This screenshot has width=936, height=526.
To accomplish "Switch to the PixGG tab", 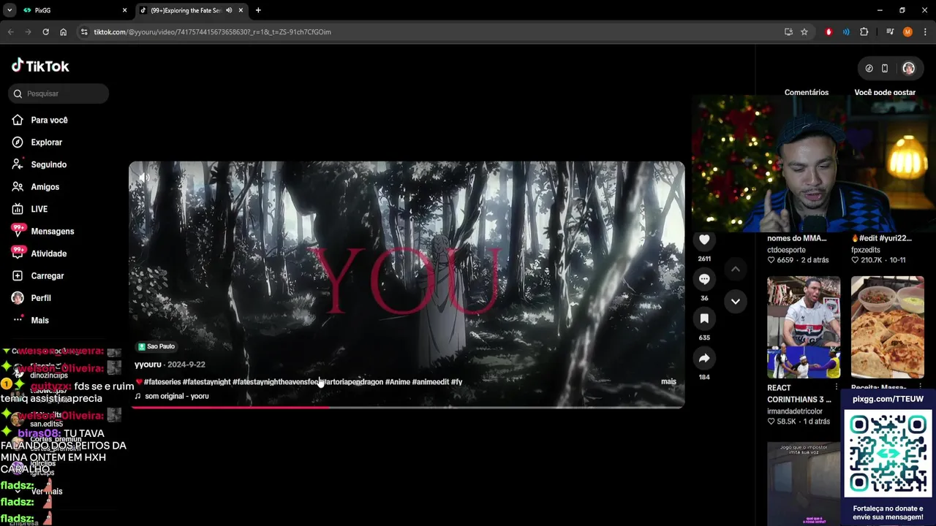I will (x=73, y=10).
